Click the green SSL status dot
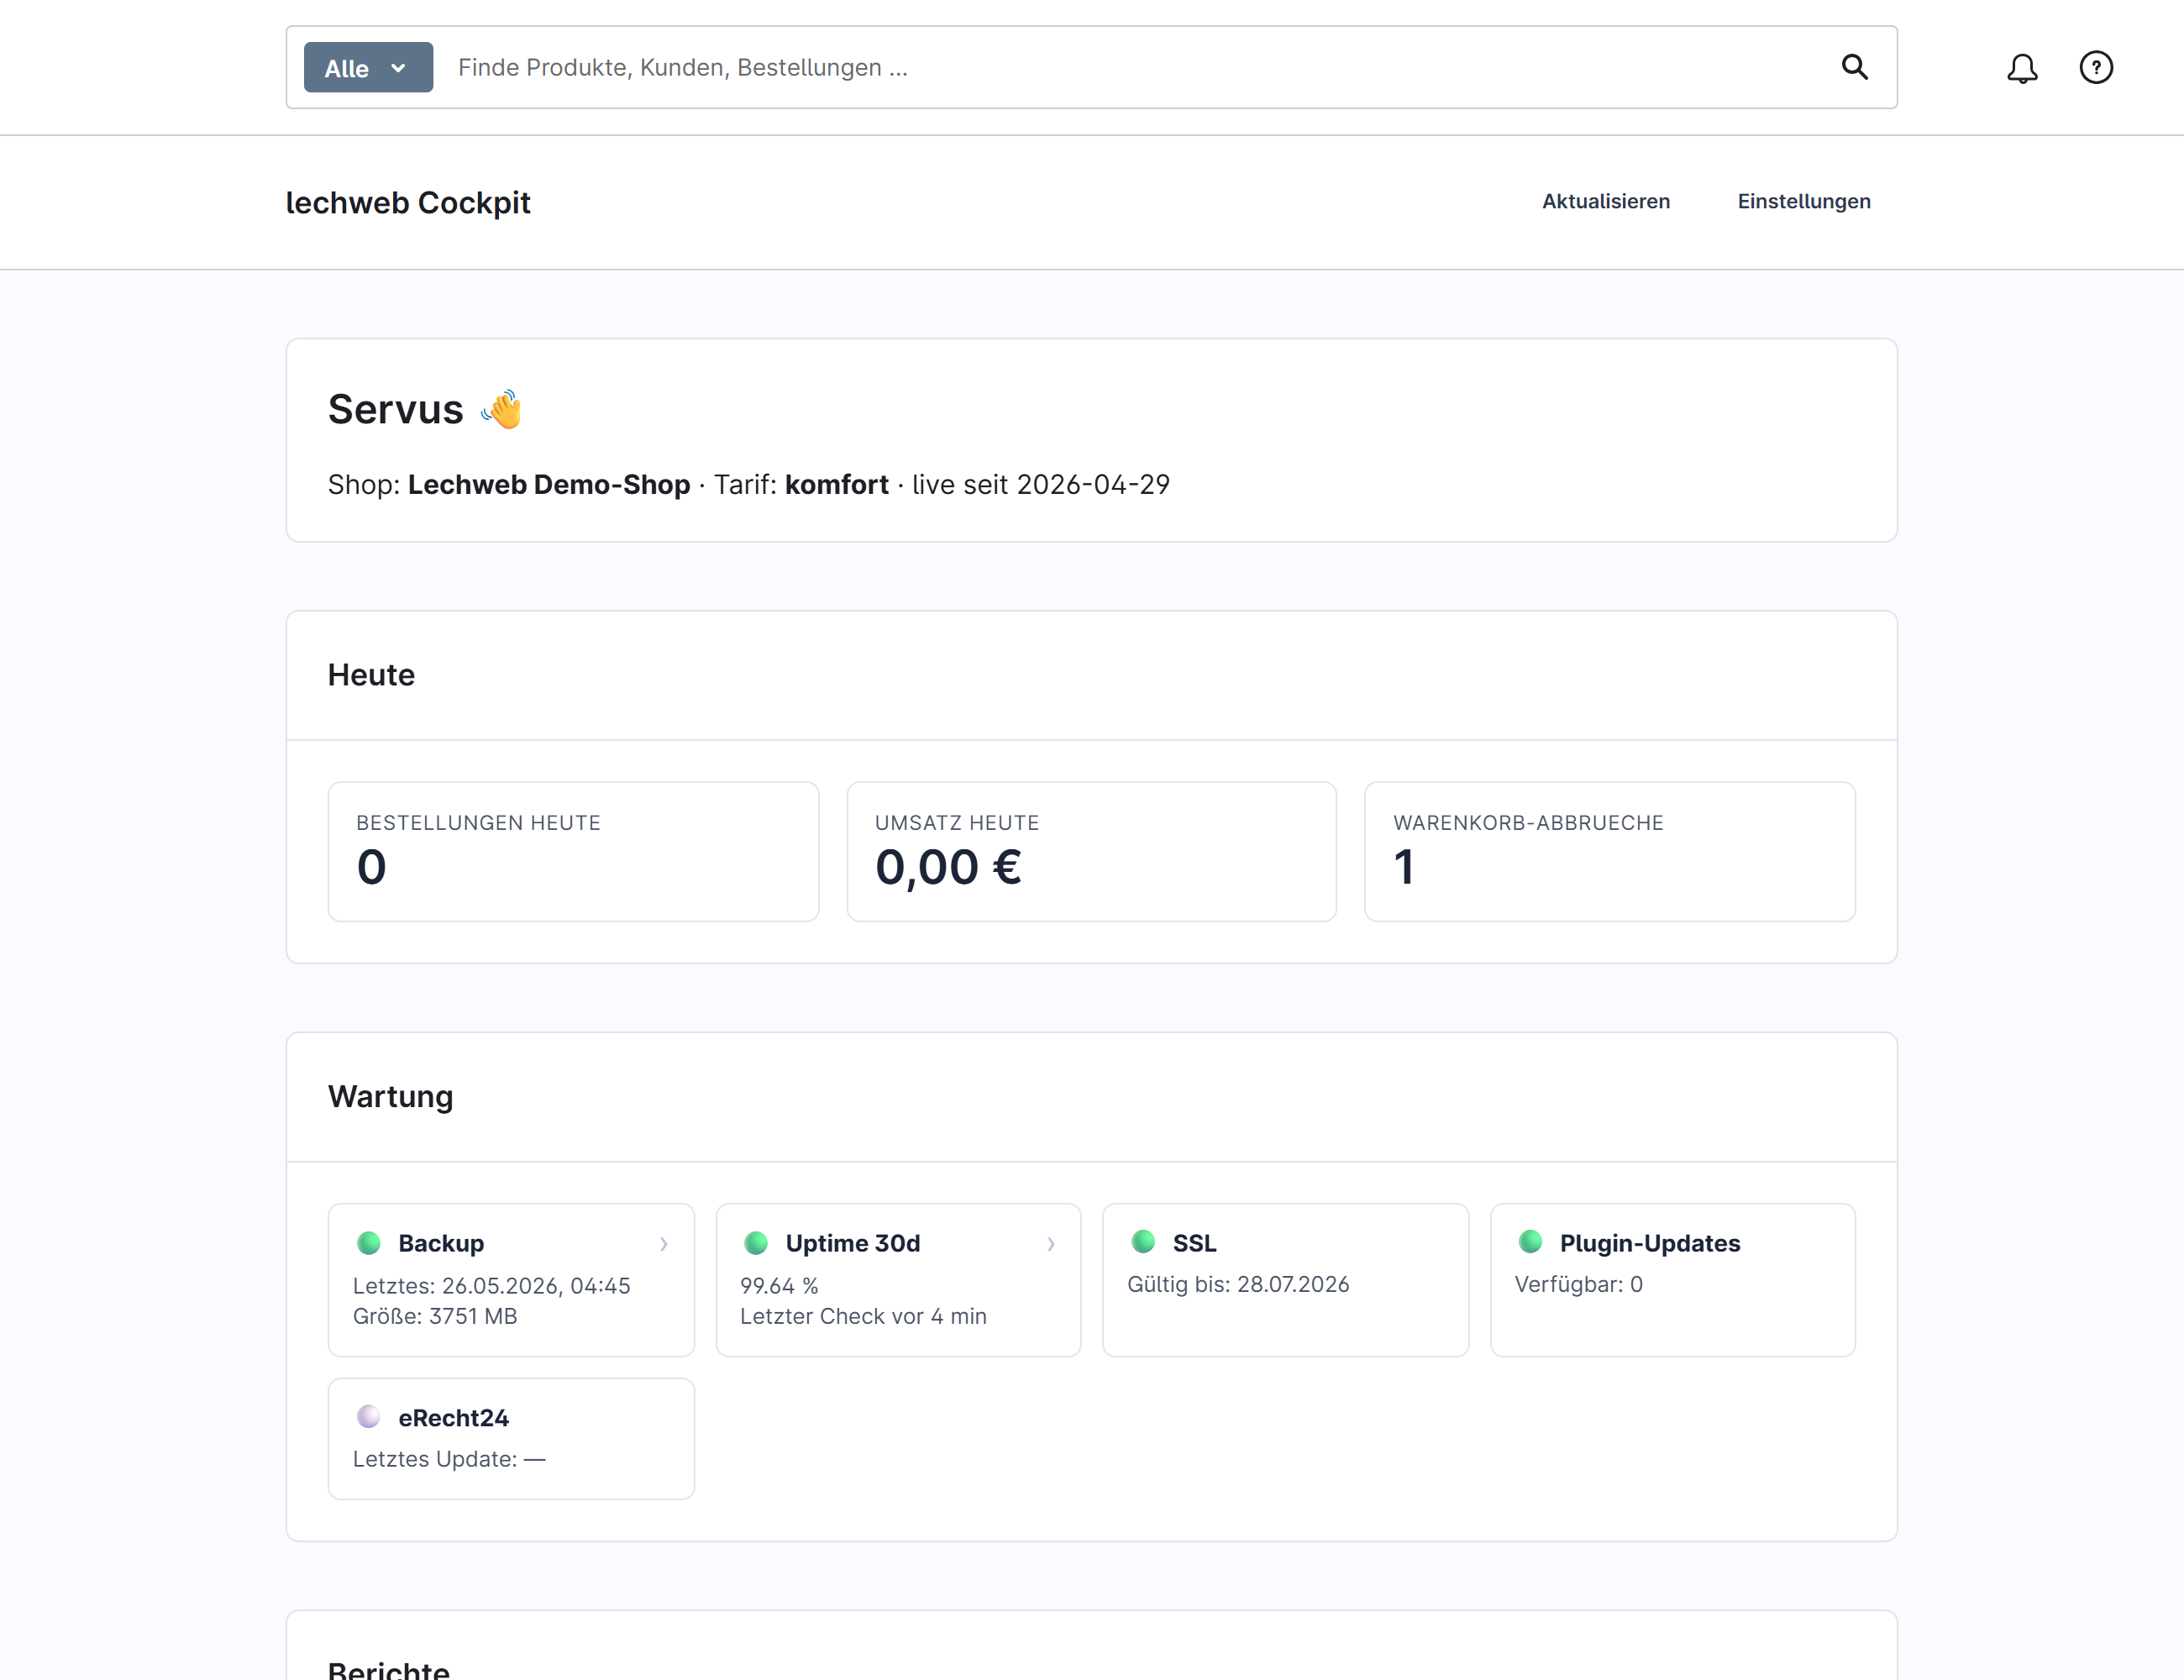Image resolution: width=2184 pixels, height=1680 pixels. pyautogui.click(x=1143, y=1242)
